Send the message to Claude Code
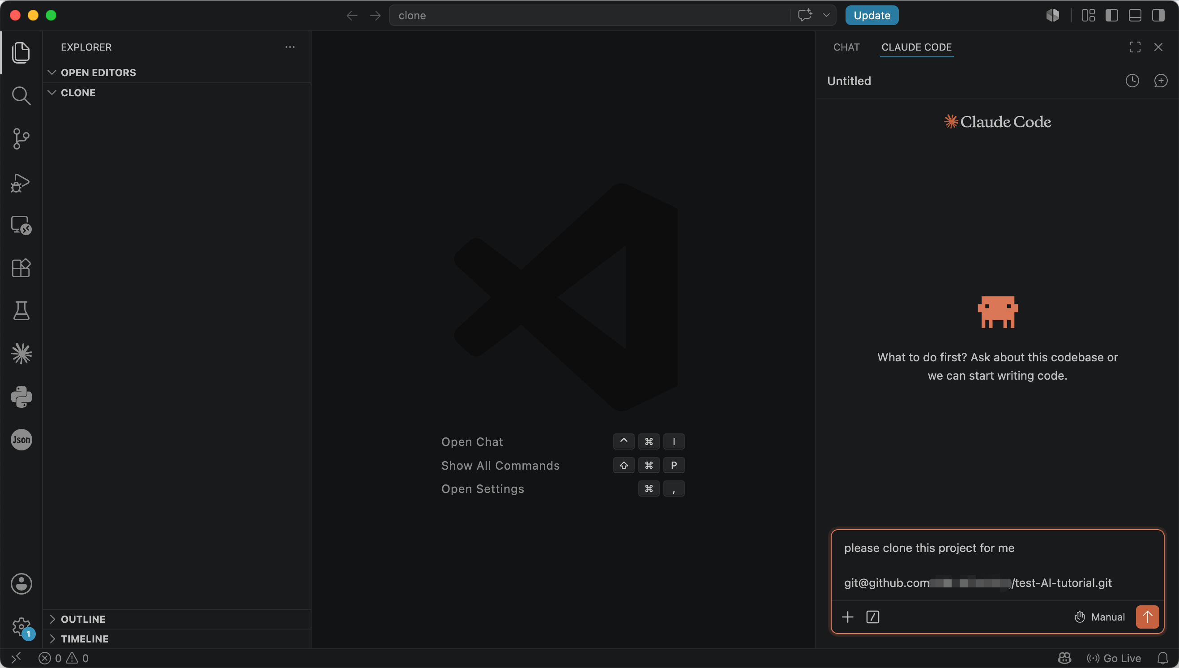1179x668 pixels. pos(1147,617)
